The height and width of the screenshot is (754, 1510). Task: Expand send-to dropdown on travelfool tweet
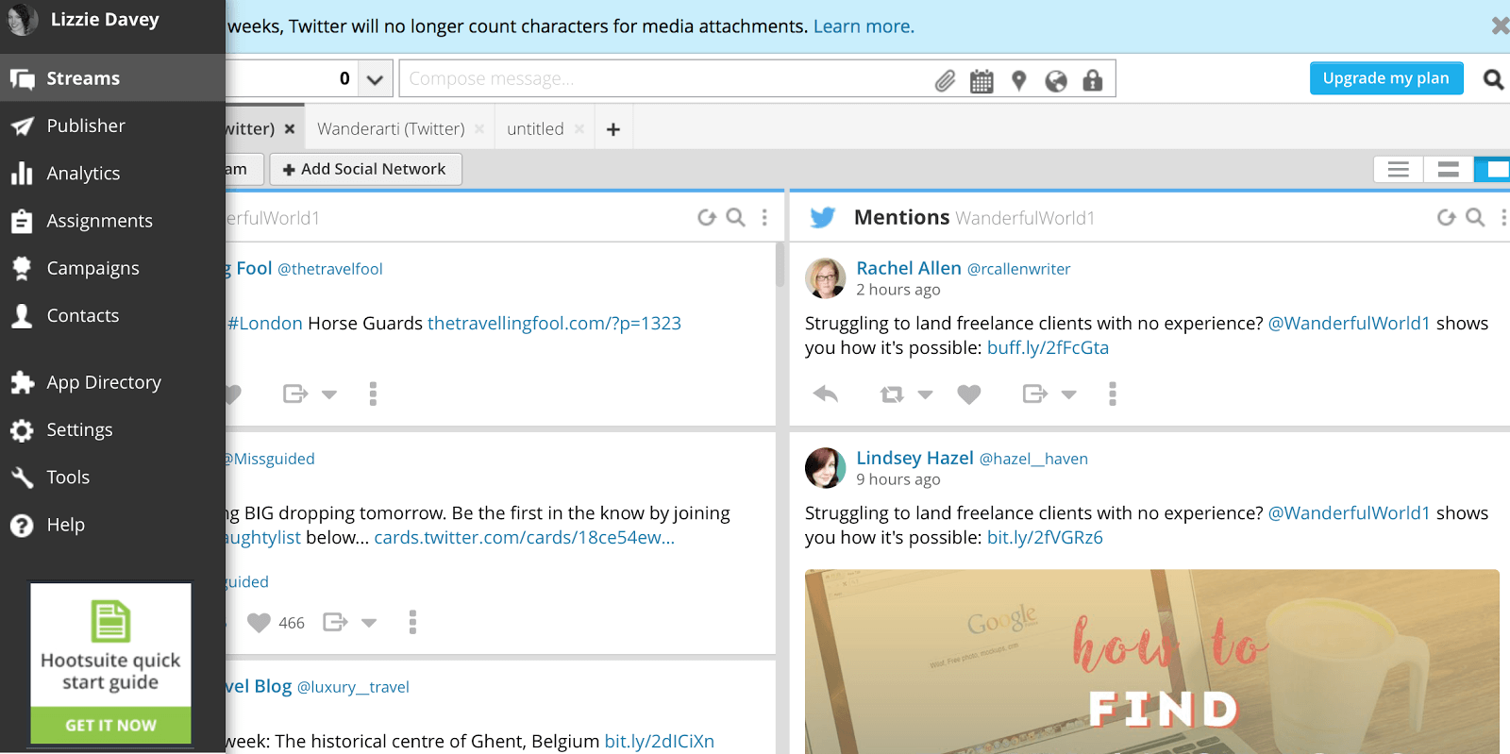329,394
